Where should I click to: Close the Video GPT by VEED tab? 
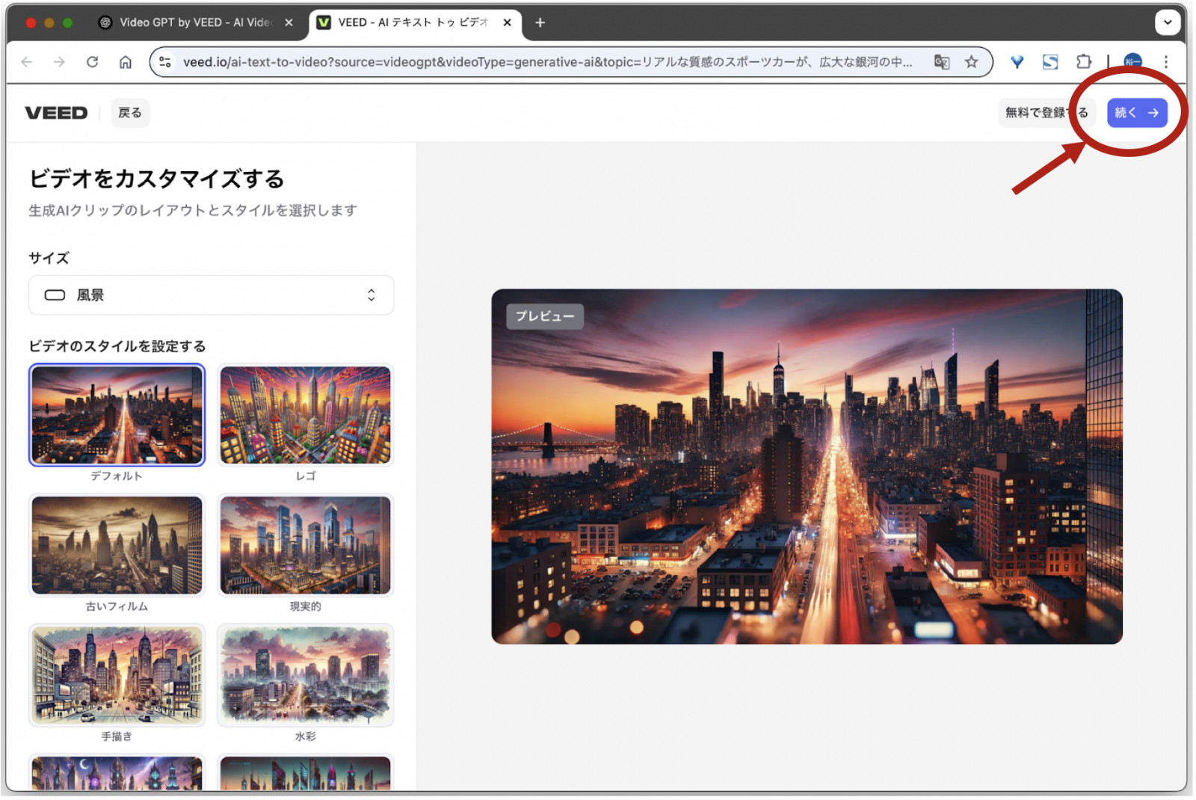289,22
